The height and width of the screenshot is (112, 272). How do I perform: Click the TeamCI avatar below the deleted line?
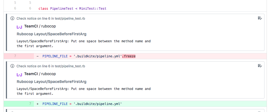pos(19,74)
